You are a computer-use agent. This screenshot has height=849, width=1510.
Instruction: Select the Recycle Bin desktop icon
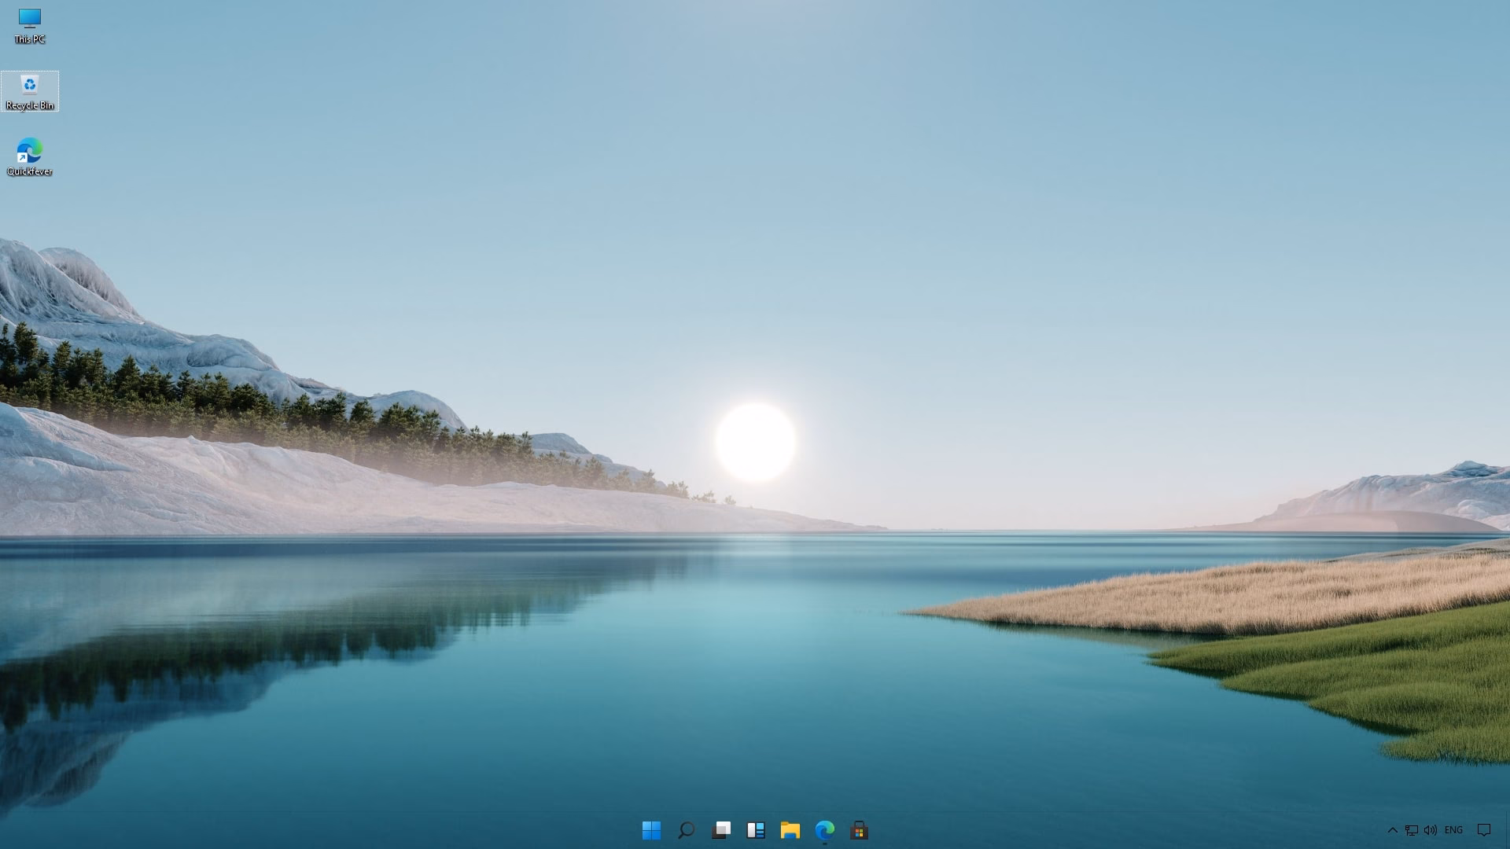click(x=30, y=85)
